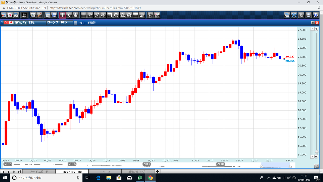Select the parallel channel line tool
Image resolution: width=323 pixels, height=182 pixels.
pyautogui.click(x=97, y=15)
